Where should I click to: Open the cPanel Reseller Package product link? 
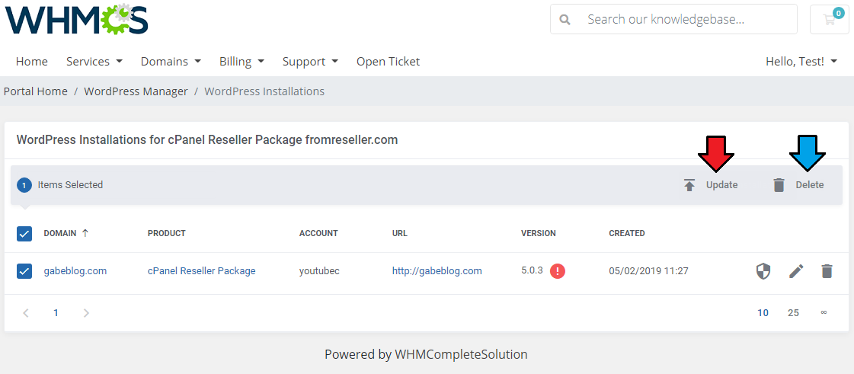202,270
